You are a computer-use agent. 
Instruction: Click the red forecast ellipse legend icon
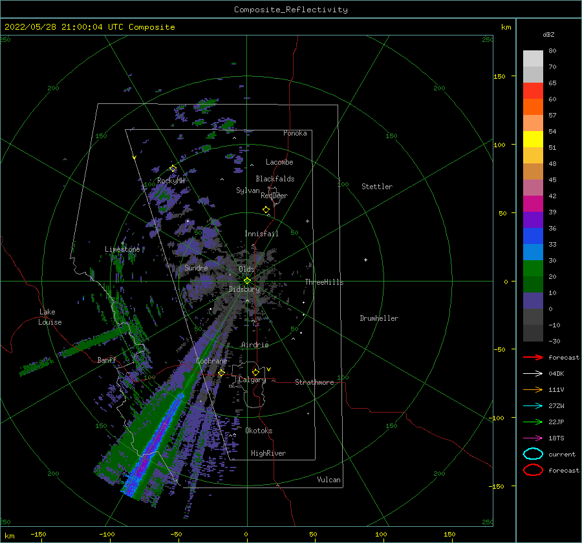(533, 470)
